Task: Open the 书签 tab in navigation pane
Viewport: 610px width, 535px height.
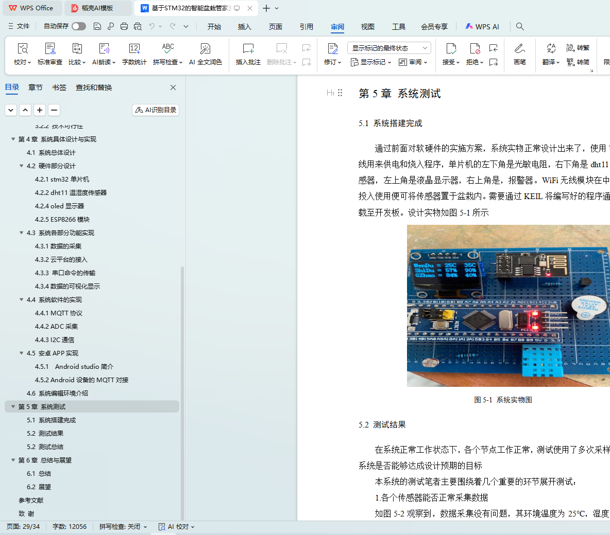Action: [x=59, y=87]
